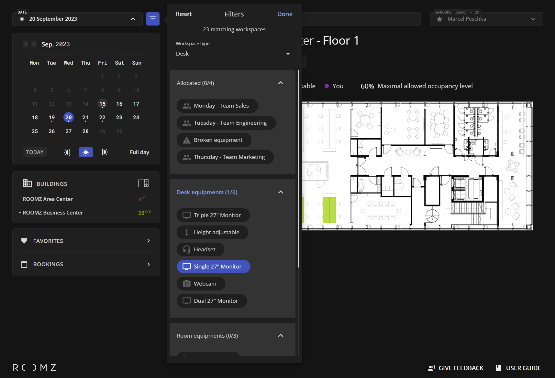Image resolution: width=555 pixels, height=378 pixels.
Task: Reset all filters
Action: click(183, 14)
